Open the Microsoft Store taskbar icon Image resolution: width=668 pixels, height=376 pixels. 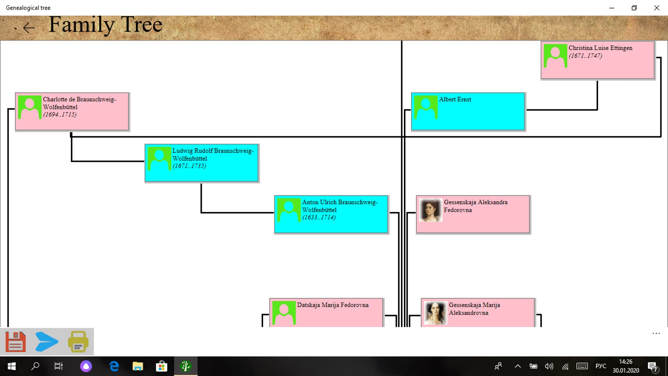pos(161,366)
